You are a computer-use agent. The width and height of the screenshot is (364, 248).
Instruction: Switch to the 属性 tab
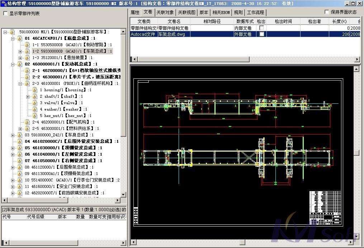coord(135,13)
